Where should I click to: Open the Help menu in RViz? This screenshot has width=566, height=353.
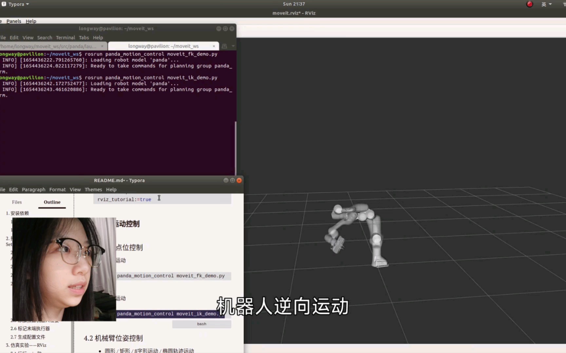31,21
